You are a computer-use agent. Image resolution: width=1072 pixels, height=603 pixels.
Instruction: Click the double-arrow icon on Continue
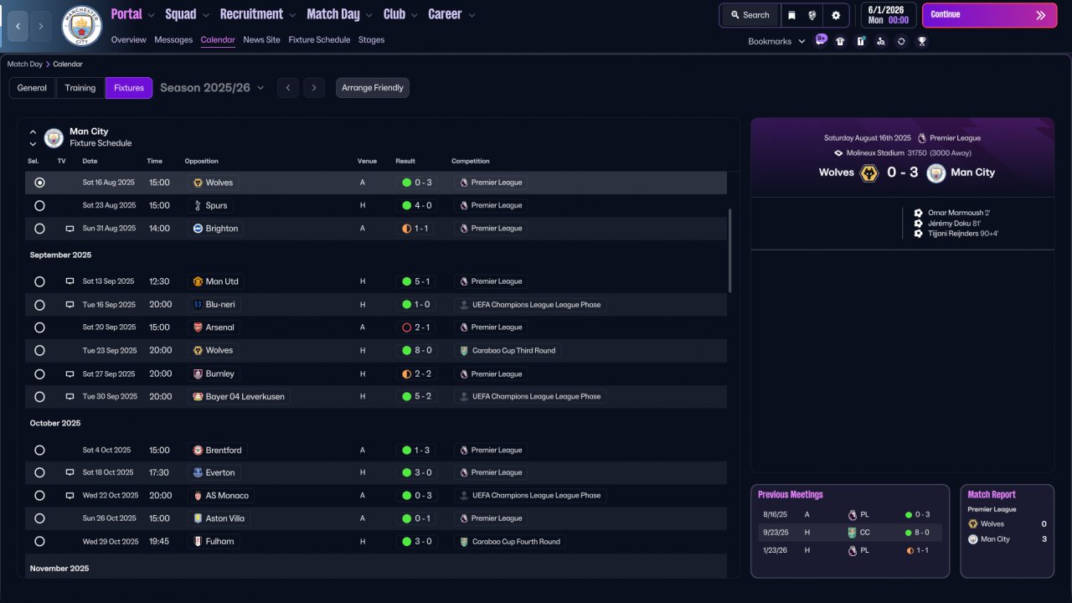(x=1041, y=15)
